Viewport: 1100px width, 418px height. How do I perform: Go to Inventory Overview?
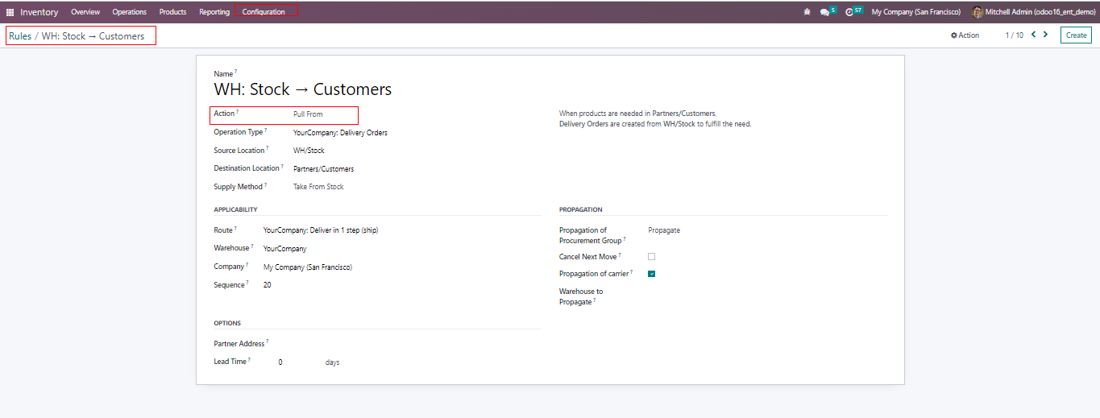point(85,12)
